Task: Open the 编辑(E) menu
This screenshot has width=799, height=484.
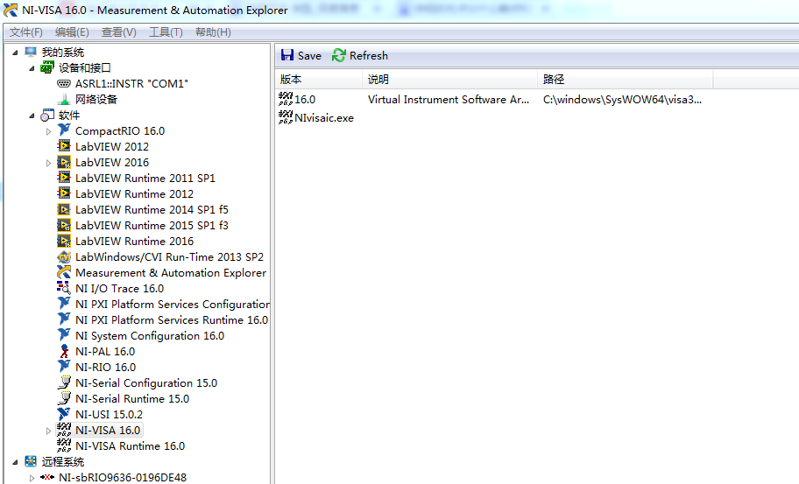Action: (72, 32)
